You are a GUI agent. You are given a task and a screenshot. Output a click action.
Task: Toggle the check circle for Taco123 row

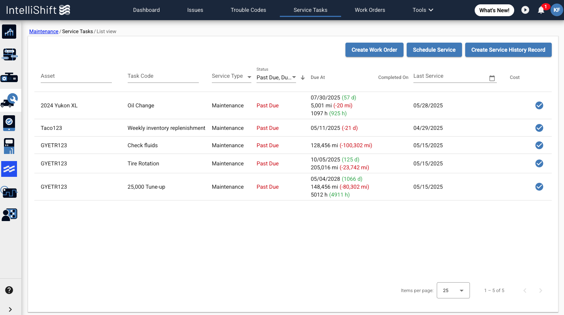pyautogui.click(x=539, y=128)
